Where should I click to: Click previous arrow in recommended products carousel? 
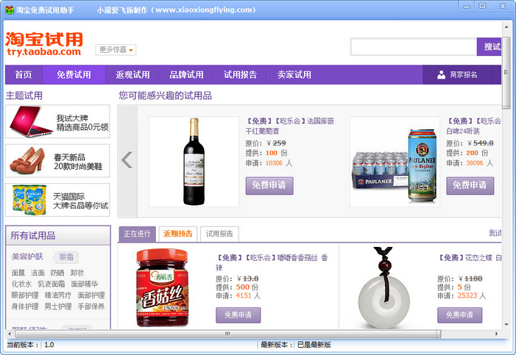point(127,160)
